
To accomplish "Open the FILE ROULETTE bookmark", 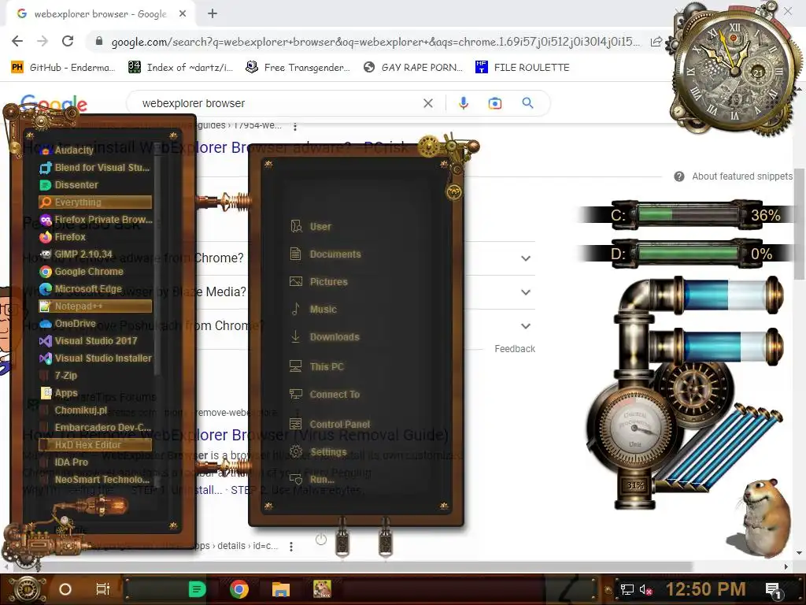I will [523, 68].
